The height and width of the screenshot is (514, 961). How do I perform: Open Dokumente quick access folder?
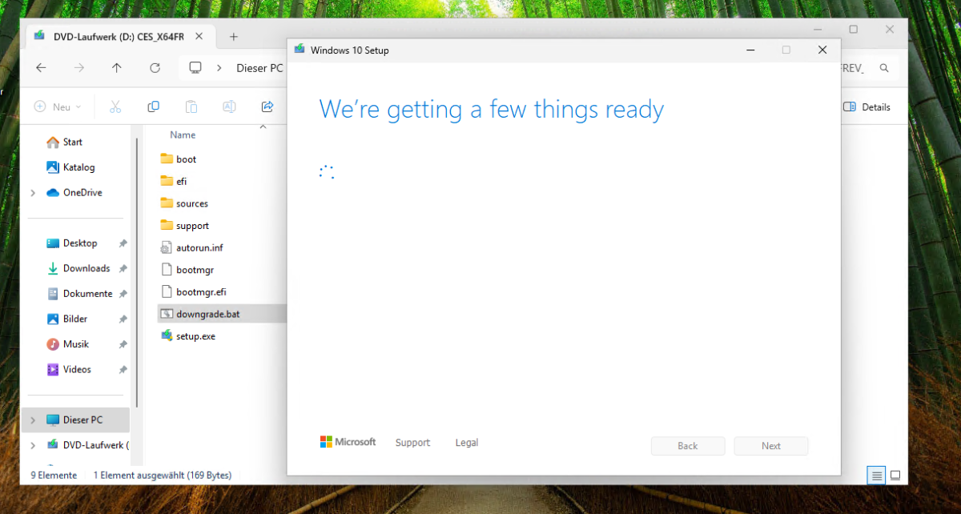click(87, 293)
